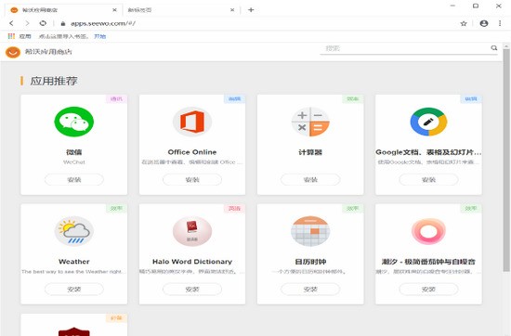Click the category tag on Halo Word Dictionary card

(235, 208)
